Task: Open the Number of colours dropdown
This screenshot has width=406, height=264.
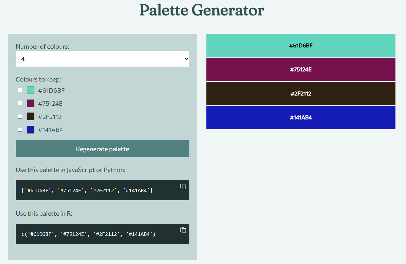Action: coord(102,59)
